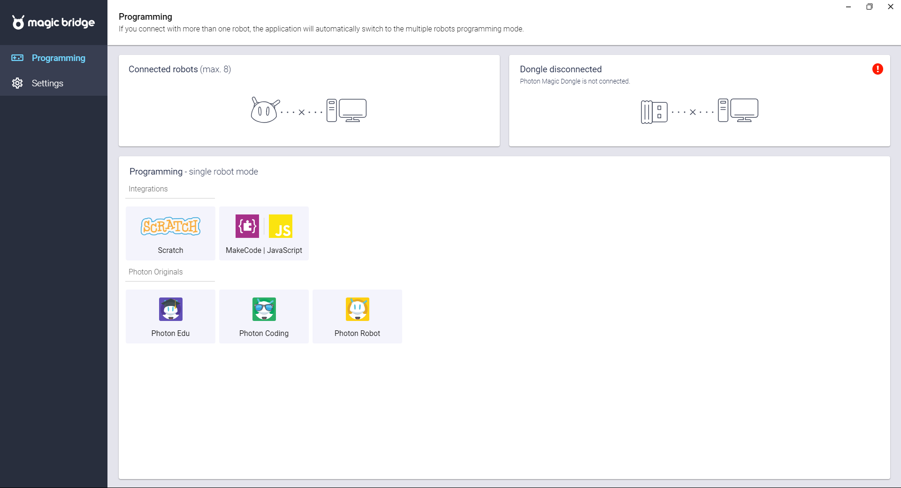Click the Integrations section label

coord(148,189)
